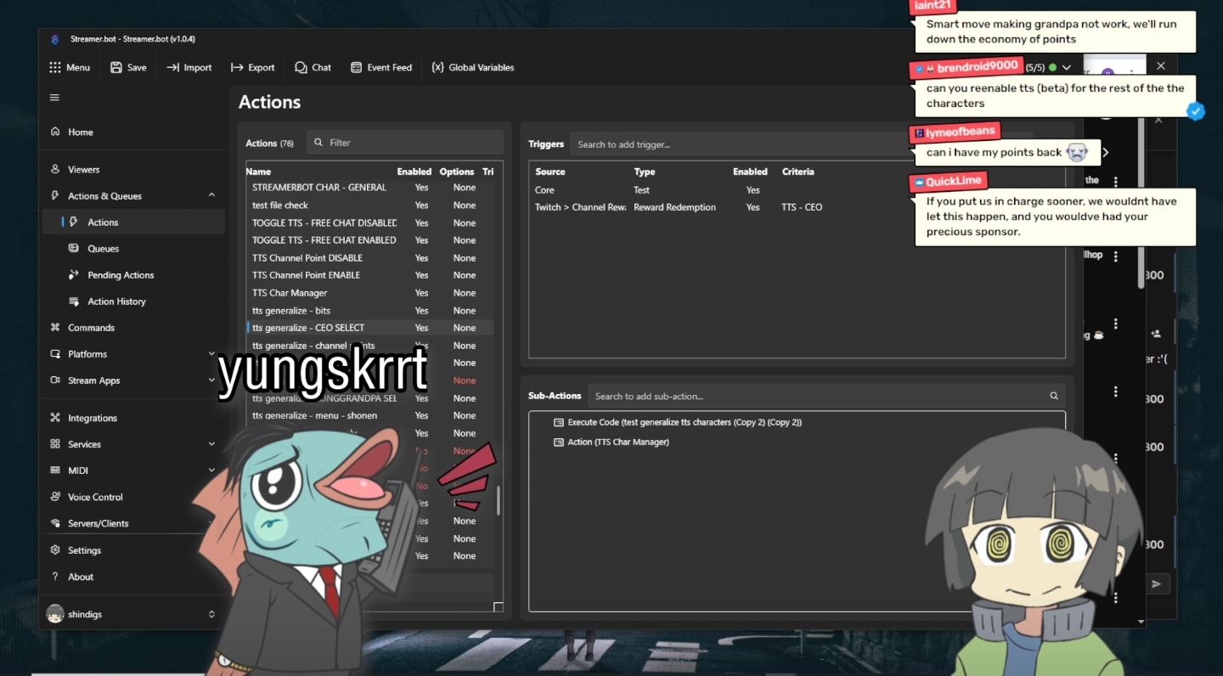The image size is (1223, 676).
Task: Sort actions by the Name column header
Action: (x=258, y=172)
